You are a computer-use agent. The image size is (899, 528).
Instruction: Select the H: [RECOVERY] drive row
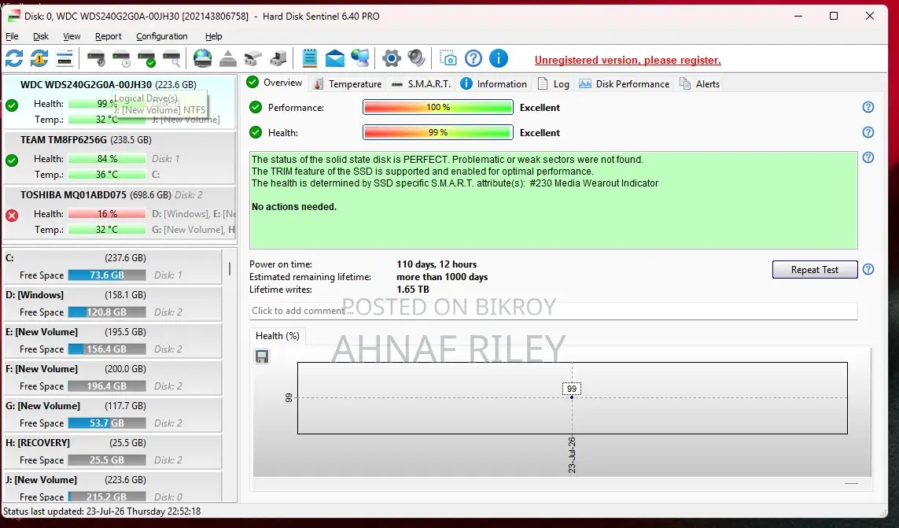point(112,452)
